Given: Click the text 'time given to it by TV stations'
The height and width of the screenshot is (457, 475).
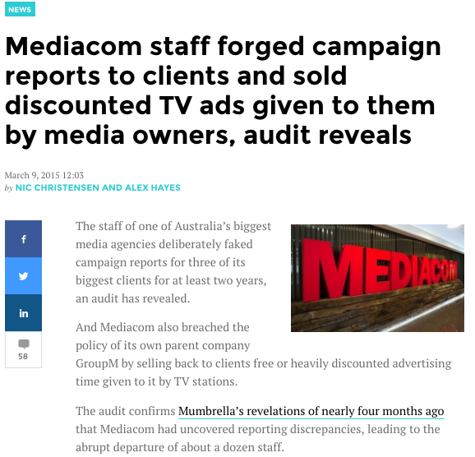Looking at the screenshot, I should [x=156, y=381].
